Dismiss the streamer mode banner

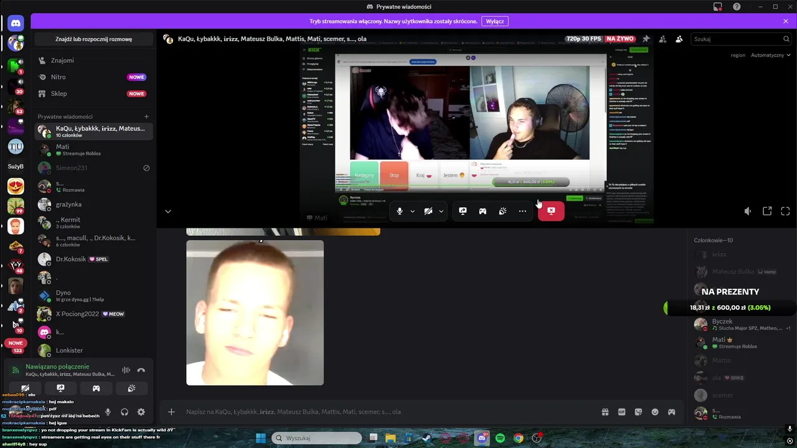tap(786, 21)
